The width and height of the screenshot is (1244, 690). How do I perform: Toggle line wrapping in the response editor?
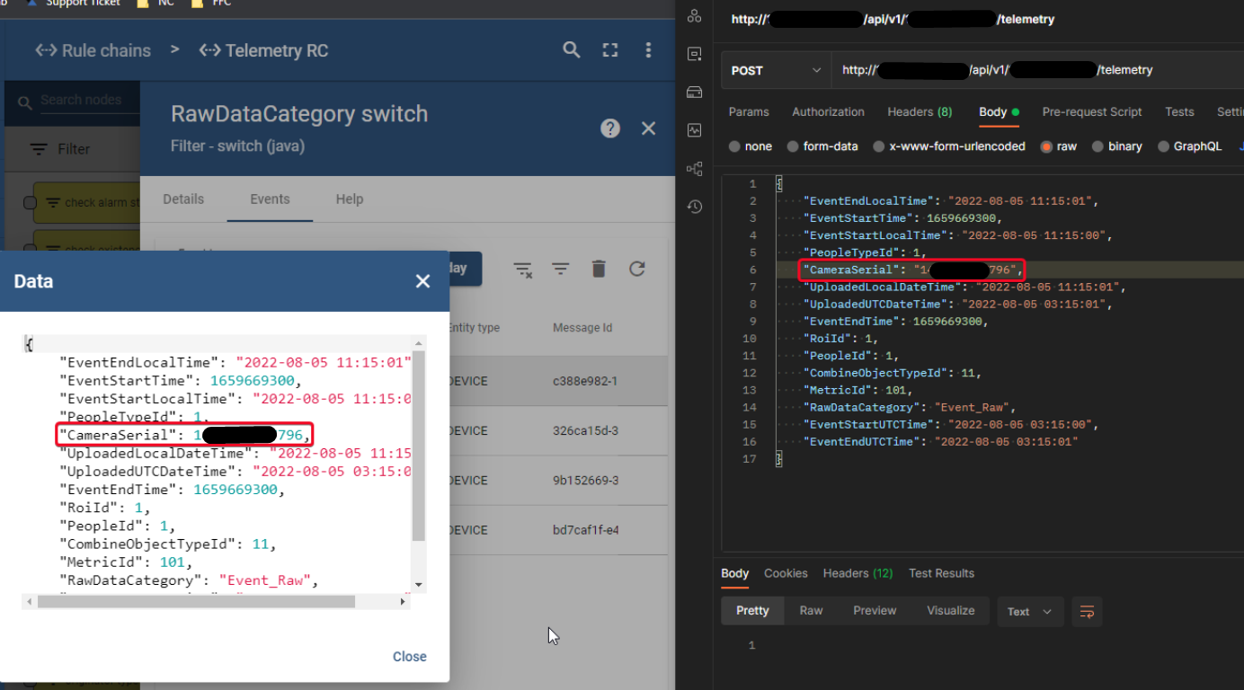coord(1087,611)
